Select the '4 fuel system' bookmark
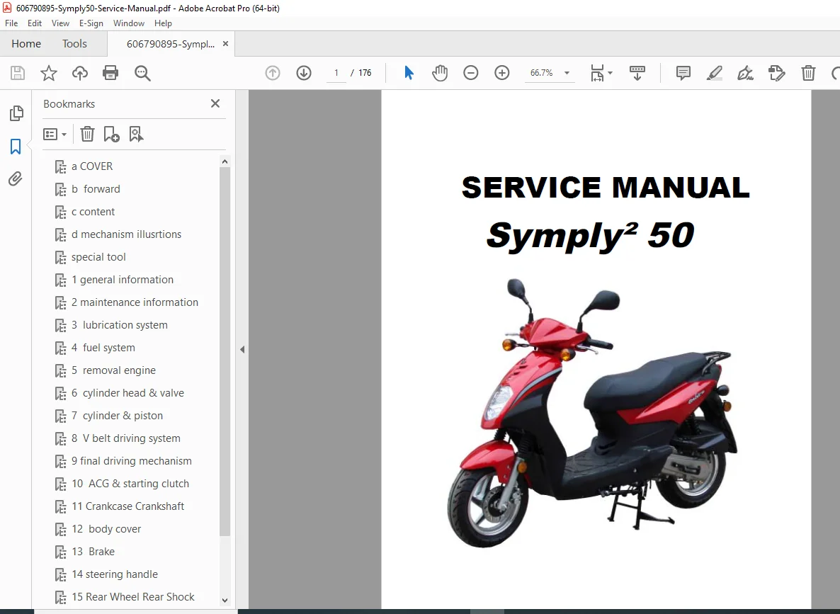 (x=103, y=348)
